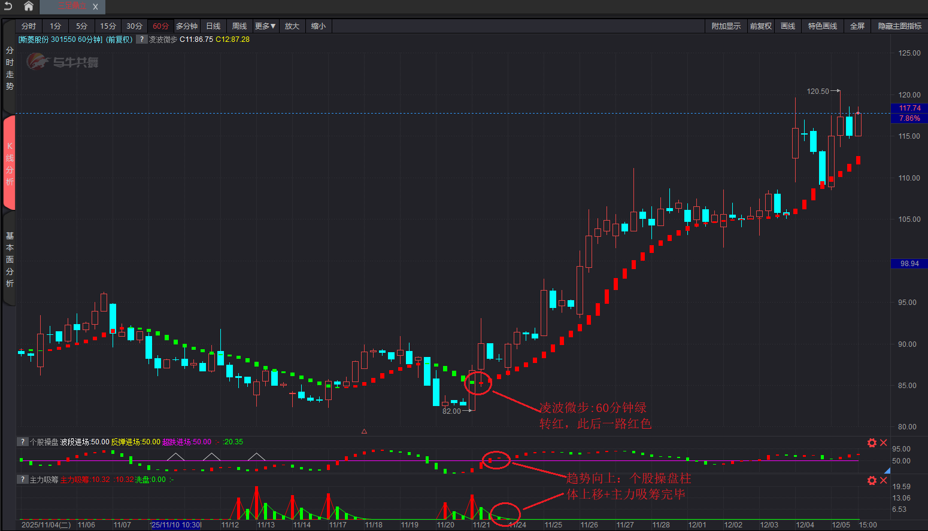Viewport: 928px width, 531px height.
Task: Remove the 主力吸筹 indicator panel
Action: point(884,480)
